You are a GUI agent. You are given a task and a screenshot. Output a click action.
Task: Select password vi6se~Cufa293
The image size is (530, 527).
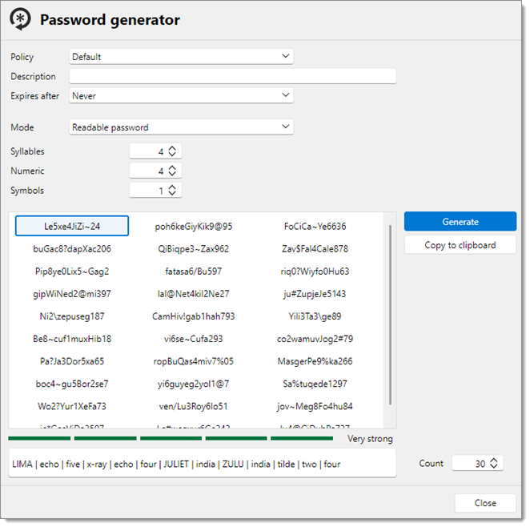click(x=193, y=339)
